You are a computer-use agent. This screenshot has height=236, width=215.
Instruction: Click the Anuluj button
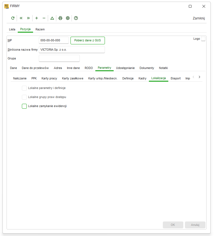(x=195, y=225)
